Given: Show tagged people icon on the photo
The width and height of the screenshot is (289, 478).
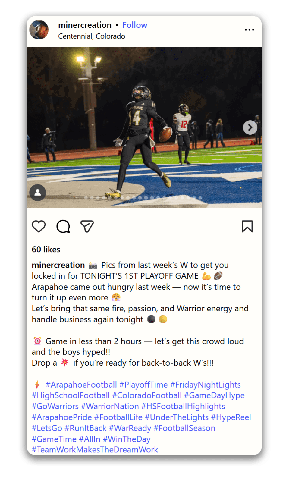Looking at the screenshot, I should pos(38,193).
